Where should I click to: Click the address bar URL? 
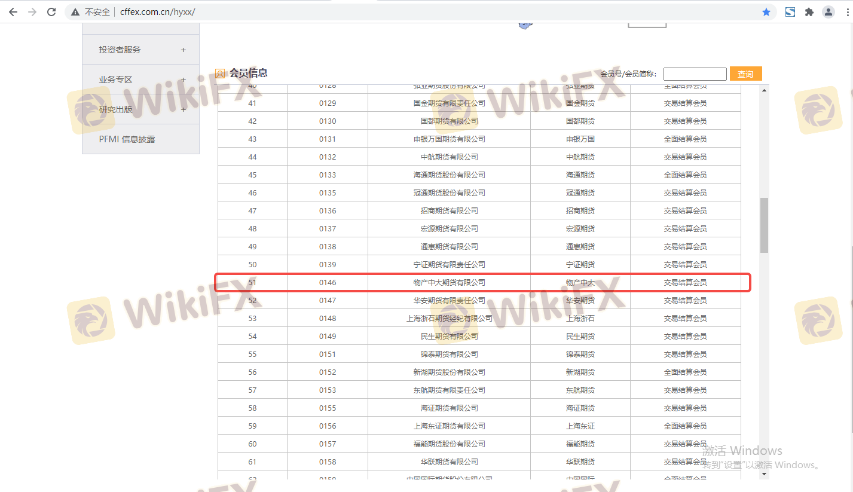(x=157, y=12)
